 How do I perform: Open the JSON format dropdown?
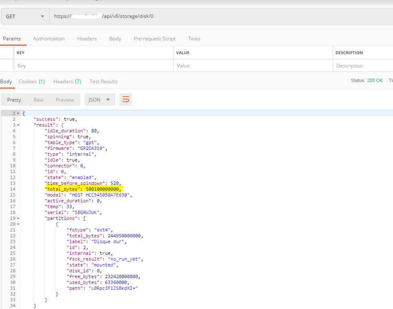[x=99, y=100]
